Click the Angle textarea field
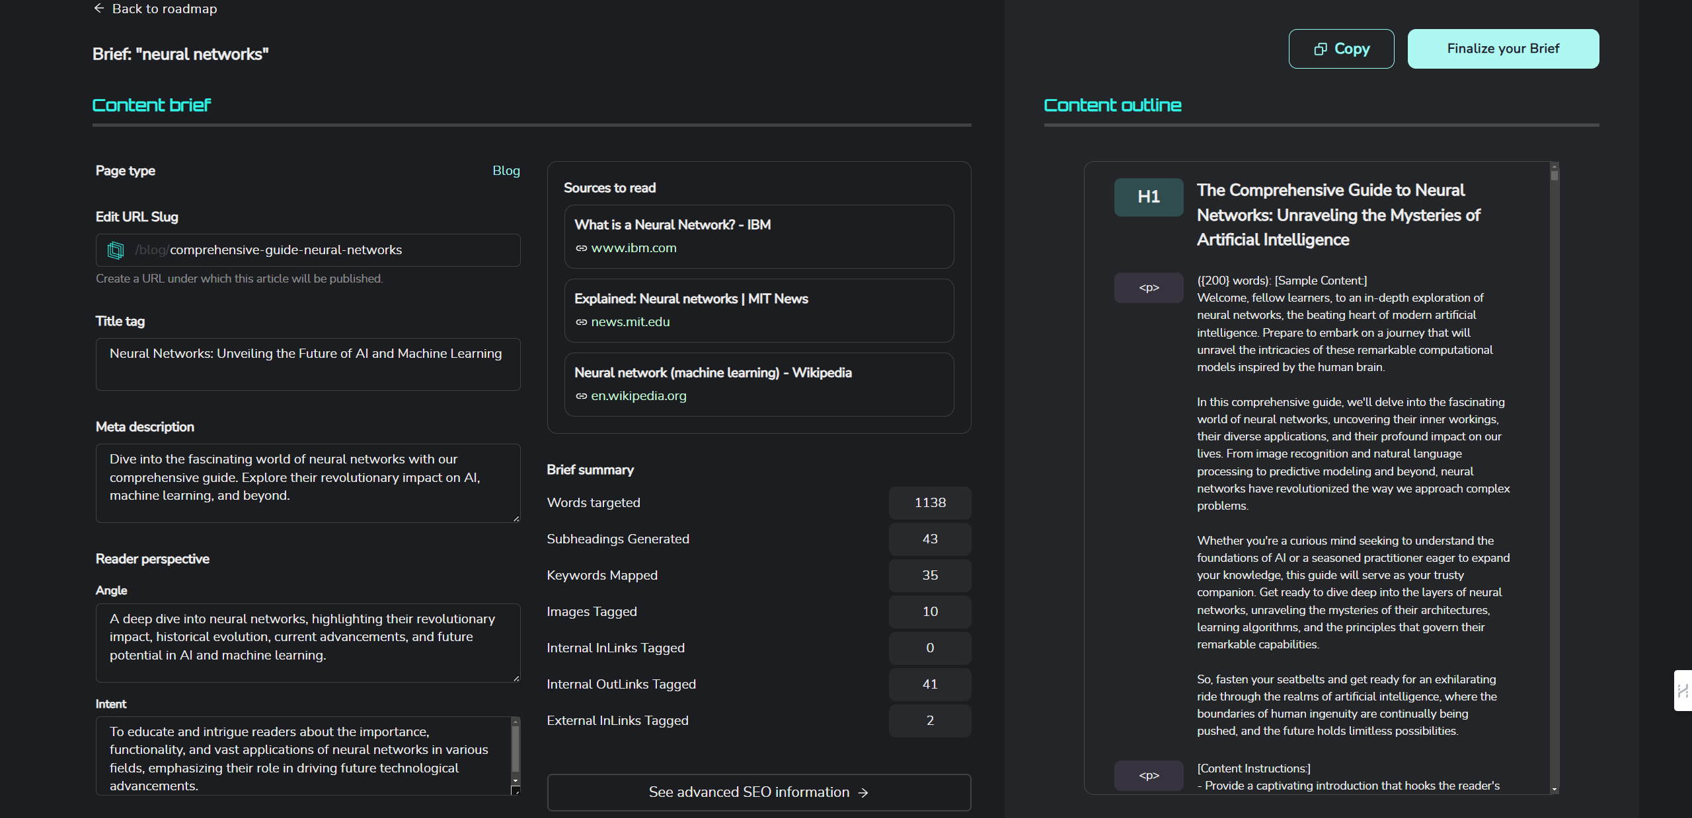The width and height of the screenshot is (1692, 818). pyautogui.click(x=308, y=643)
